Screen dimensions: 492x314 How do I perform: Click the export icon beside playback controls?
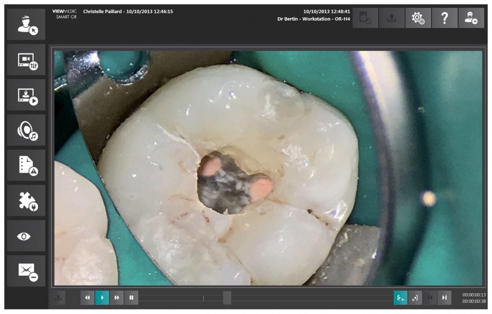pyautogui.click(x=58, y=298)
